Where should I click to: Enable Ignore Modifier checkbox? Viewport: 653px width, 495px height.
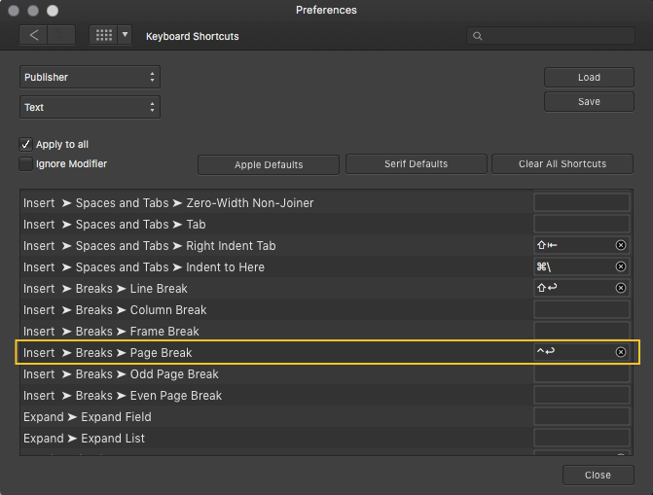click(x=26, y=164)
